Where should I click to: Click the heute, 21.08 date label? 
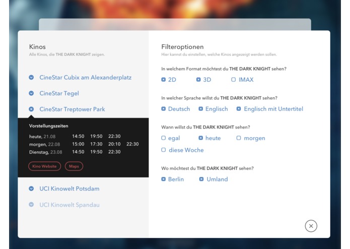click(x=42, y=137)
